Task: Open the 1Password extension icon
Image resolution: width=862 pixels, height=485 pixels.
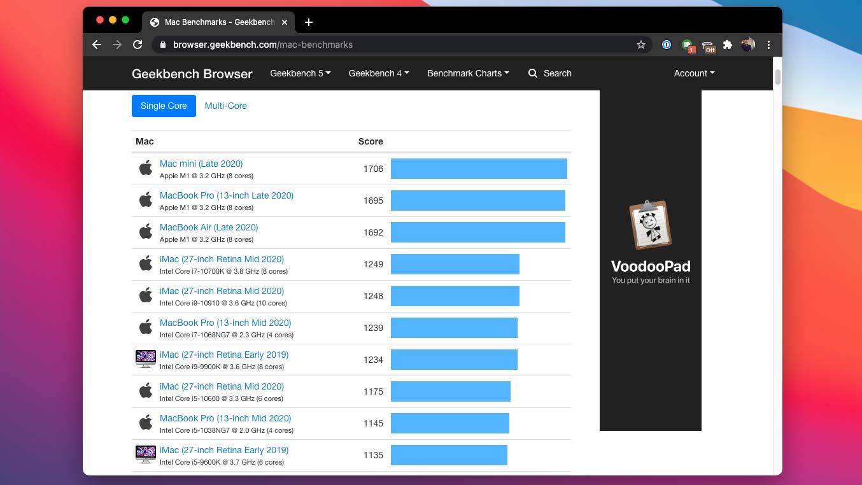Action: click(667, 45)
